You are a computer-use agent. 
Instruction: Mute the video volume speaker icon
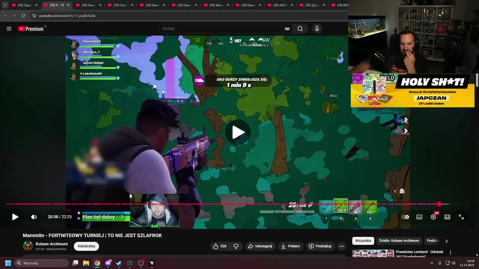[x=34, y=217]
